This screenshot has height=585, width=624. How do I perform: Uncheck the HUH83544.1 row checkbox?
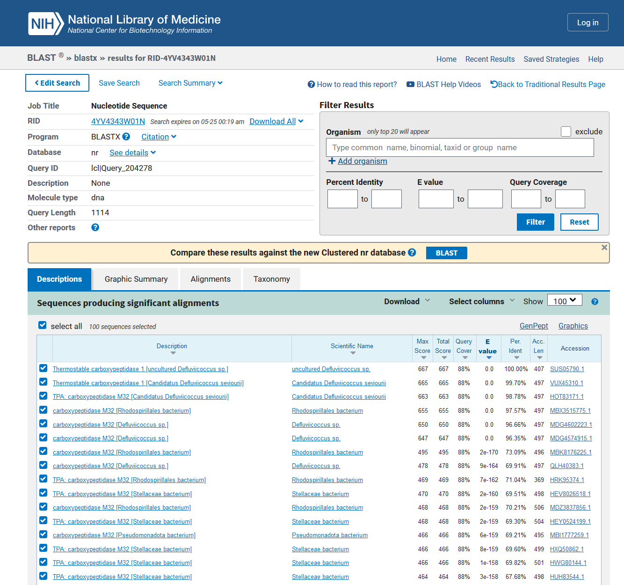[44, 576]
